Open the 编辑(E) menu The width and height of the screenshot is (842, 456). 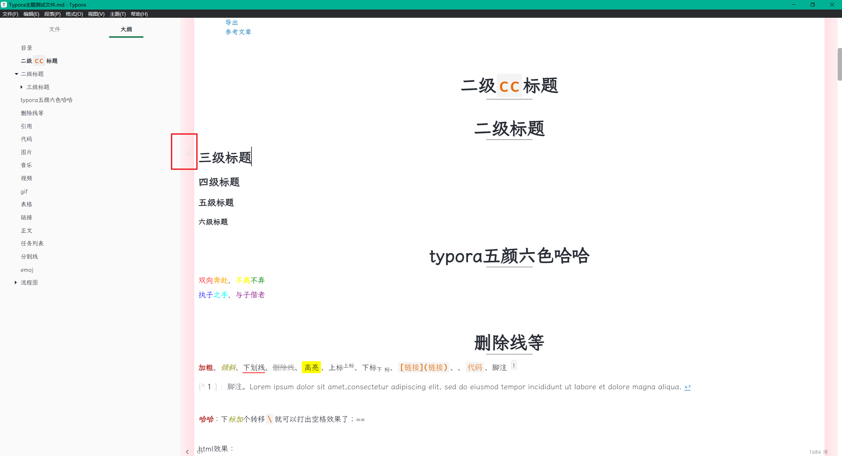point(31,14)
